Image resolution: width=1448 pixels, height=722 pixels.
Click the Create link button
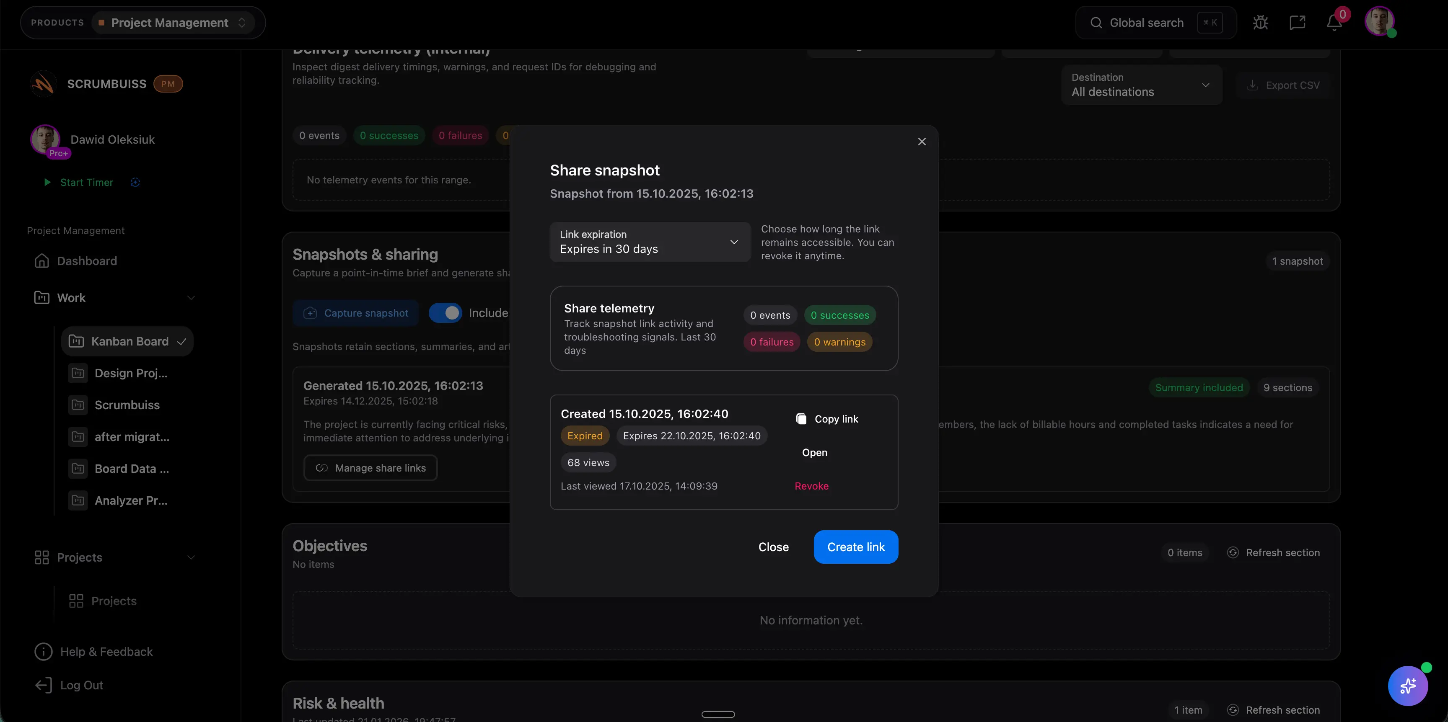(x=855, y=547)
